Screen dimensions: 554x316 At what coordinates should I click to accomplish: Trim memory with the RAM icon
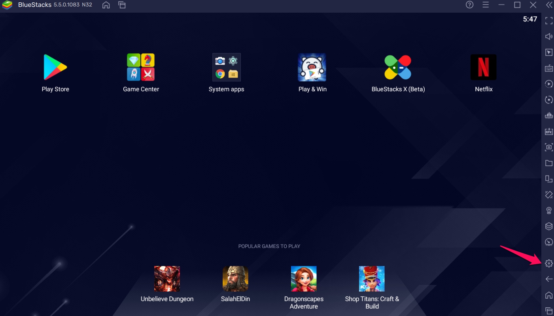tap(549, 115)
